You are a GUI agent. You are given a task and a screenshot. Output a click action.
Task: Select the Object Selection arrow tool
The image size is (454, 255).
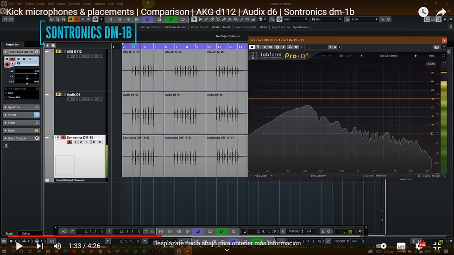(194, 19)
